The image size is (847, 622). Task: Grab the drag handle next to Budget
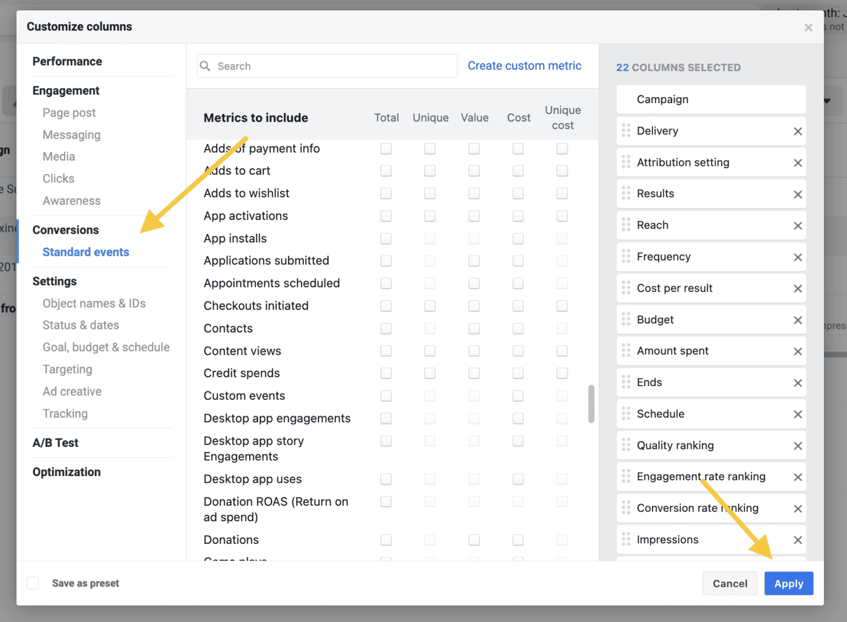pyautogui.click(x=626, y=320)
